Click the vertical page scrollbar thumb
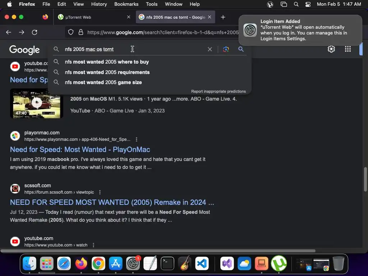368x276 pixels. point(365,179)
